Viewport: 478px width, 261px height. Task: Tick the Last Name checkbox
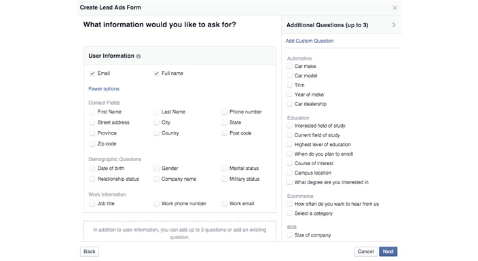click(x=156, y=111)
